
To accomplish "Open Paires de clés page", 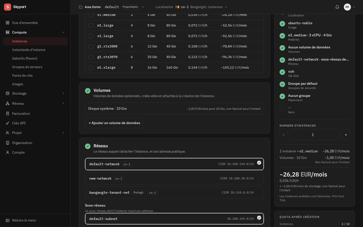I will click(22, 75).
